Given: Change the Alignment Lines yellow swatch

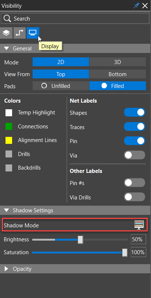Looking at the screenshot, I should tap(9, 140).
